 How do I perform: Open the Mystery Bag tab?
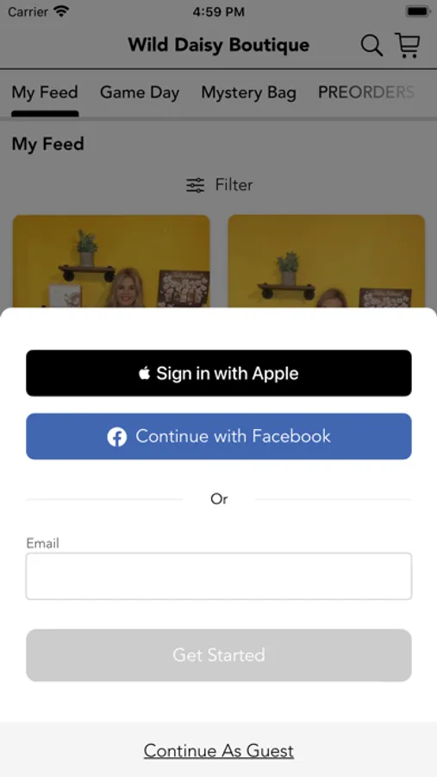(x=248, y=92)
